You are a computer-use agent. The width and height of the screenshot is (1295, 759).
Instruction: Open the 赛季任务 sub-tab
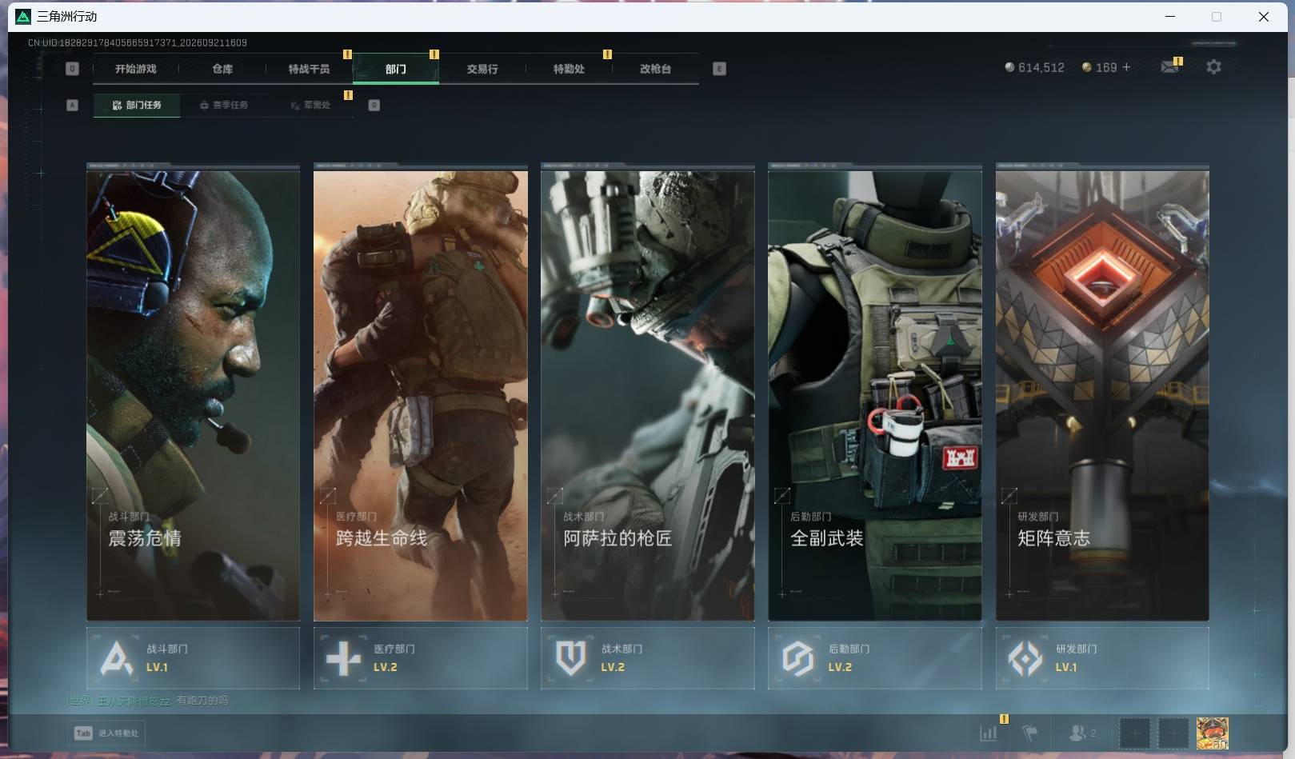[x=224, y=105]
